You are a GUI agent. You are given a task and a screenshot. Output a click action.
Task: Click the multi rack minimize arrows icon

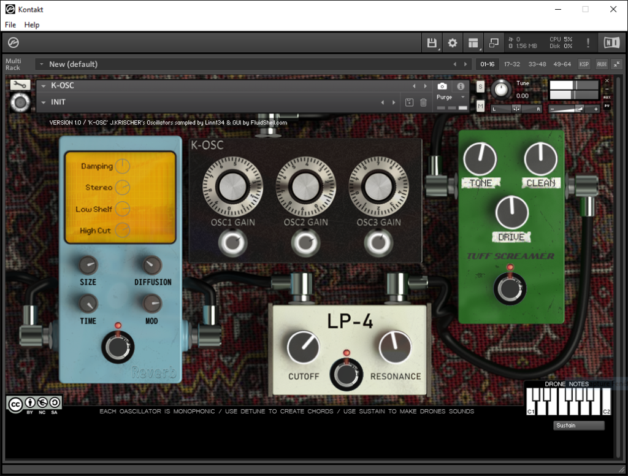tap(617, 64)
